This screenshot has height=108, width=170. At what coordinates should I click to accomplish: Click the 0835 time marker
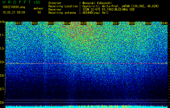pyautogui.click(x=83, y=23)
